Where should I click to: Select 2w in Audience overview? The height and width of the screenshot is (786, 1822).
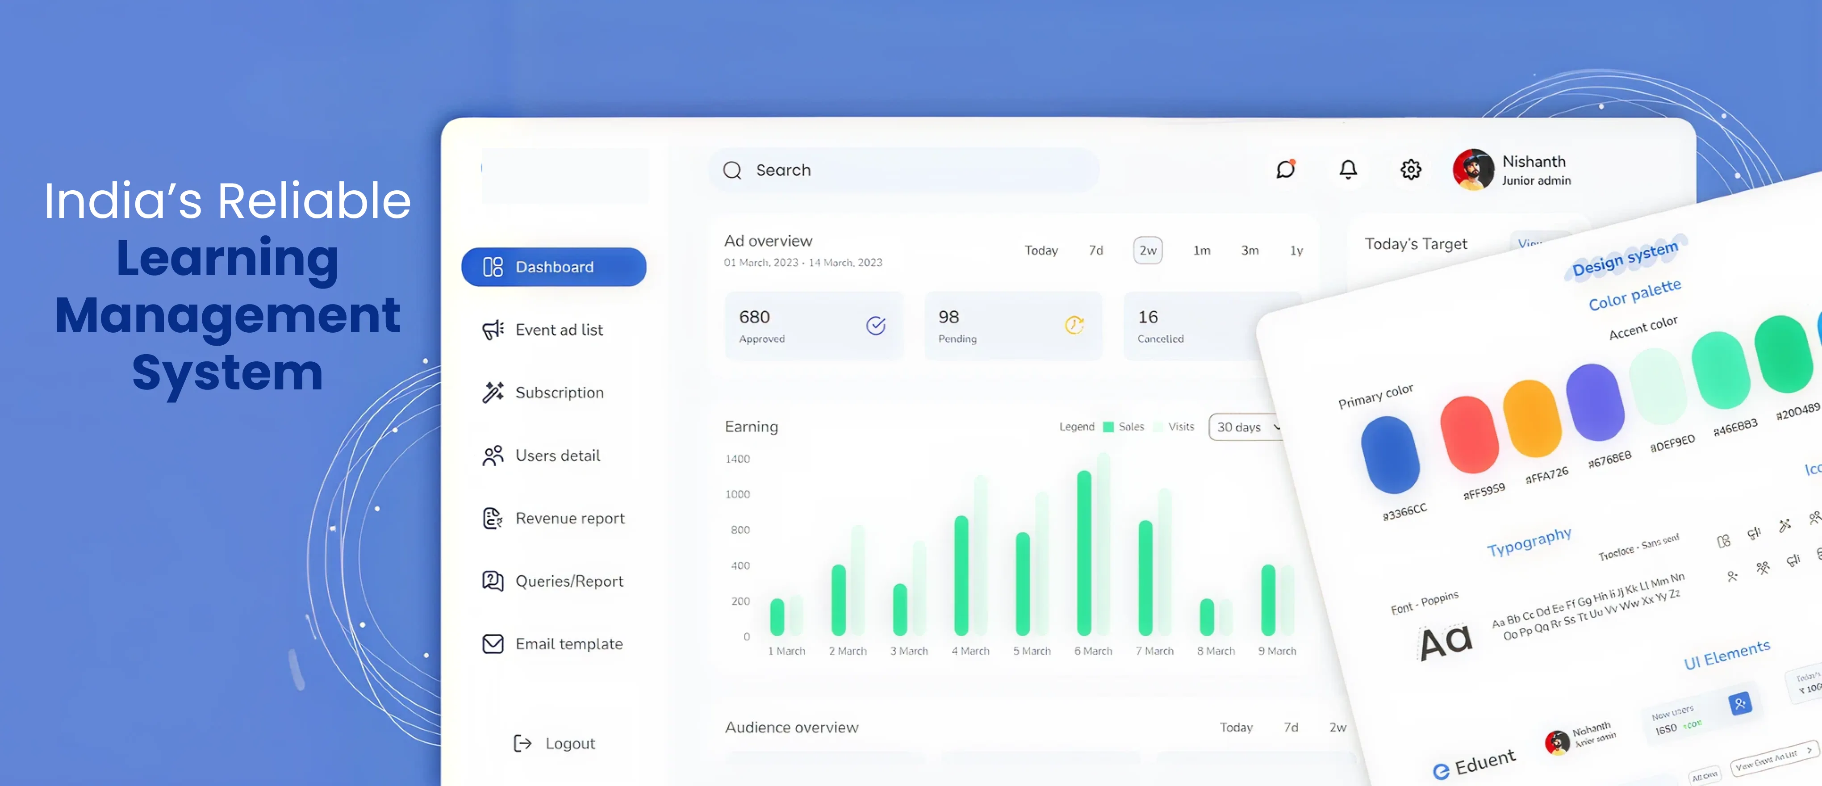click(x=1337, y=727)
